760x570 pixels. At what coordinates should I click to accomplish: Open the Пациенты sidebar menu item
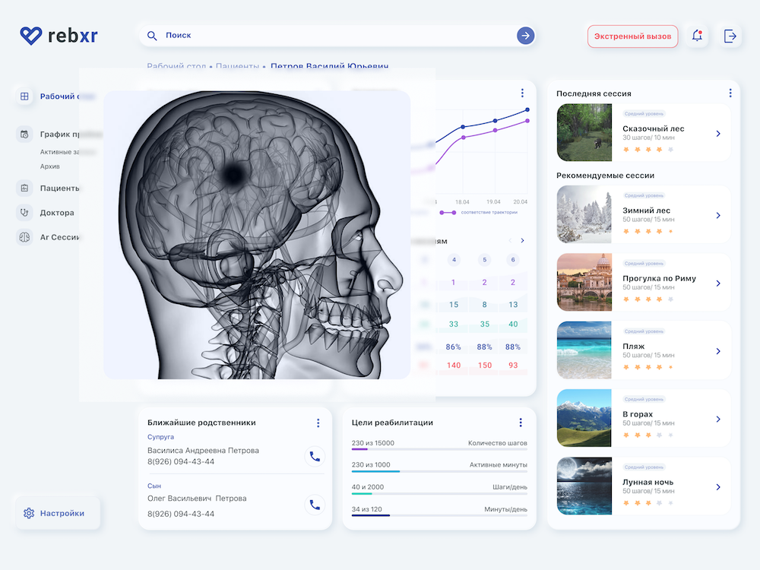tap(59, 188)
